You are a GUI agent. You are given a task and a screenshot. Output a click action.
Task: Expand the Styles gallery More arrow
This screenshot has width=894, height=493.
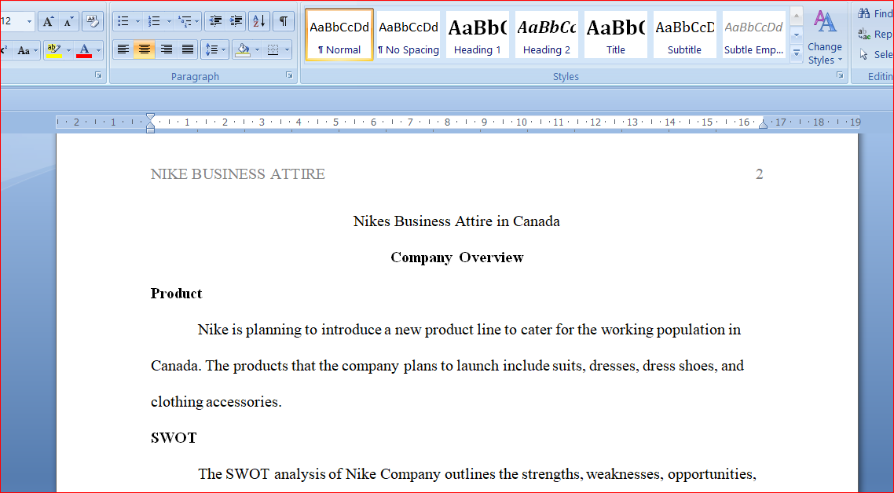(797, 54)
